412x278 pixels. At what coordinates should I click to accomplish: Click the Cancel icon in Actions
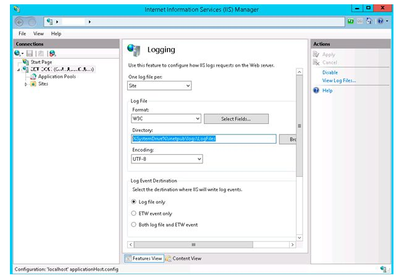tap(316, 62)
